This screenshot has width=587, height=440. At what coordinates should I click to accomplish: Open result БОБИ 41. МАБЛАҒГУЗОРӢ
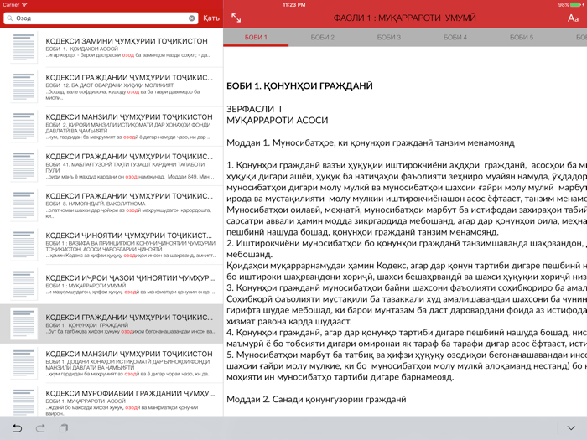[x=112, y=166]
